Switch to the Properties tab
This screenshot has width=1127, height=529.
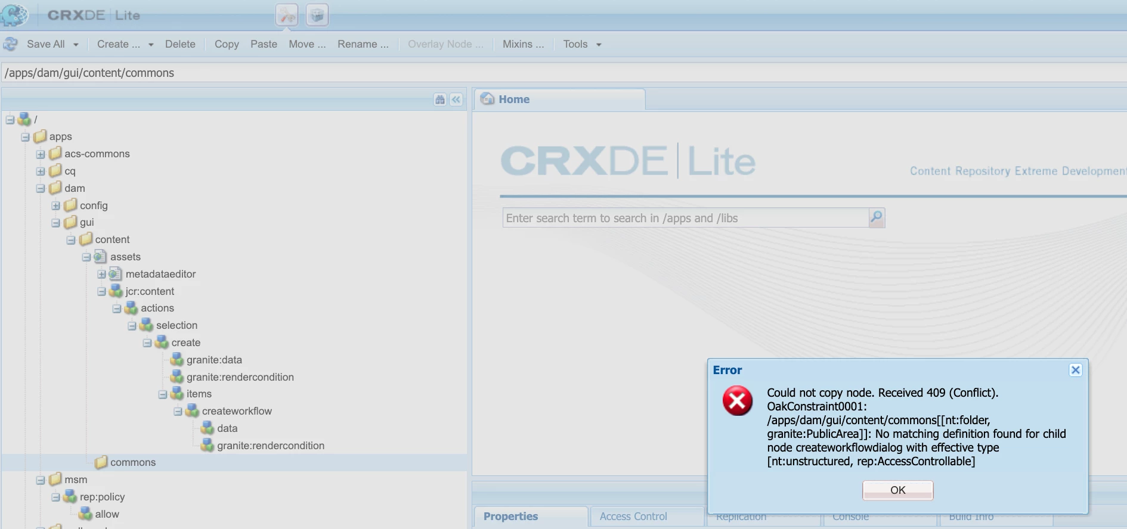click(530, 516)
